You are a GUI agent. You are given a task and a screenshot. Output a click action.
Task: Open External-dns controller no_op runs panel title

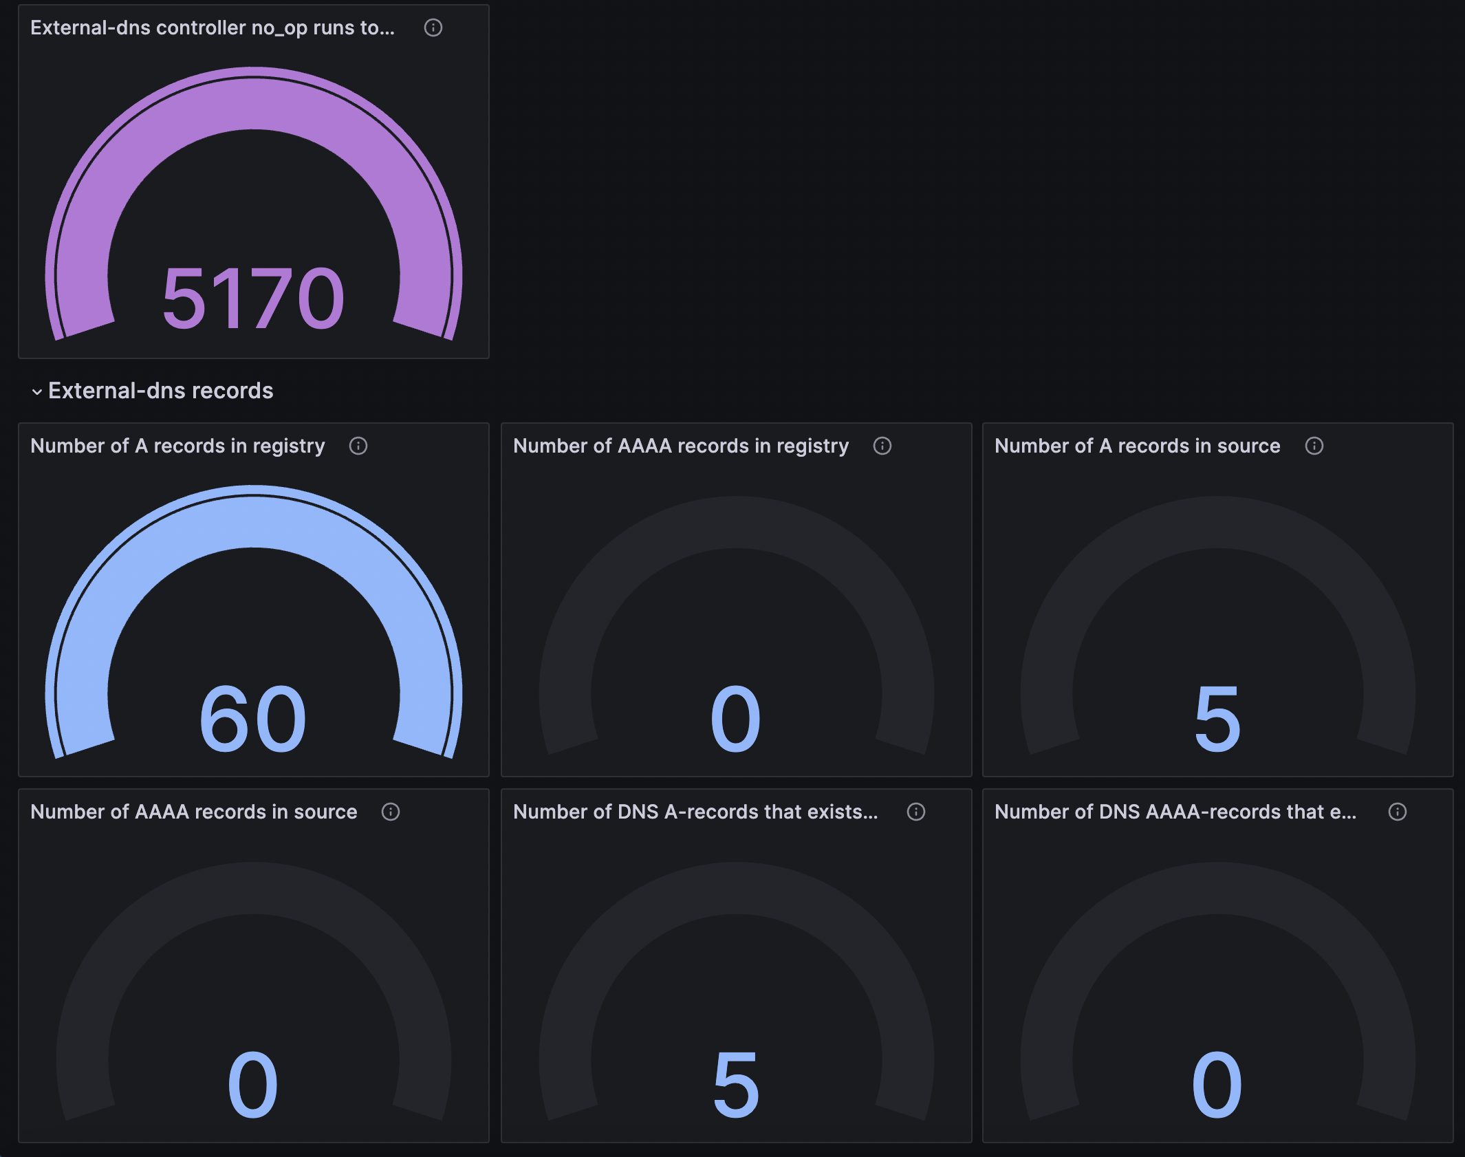213,28
